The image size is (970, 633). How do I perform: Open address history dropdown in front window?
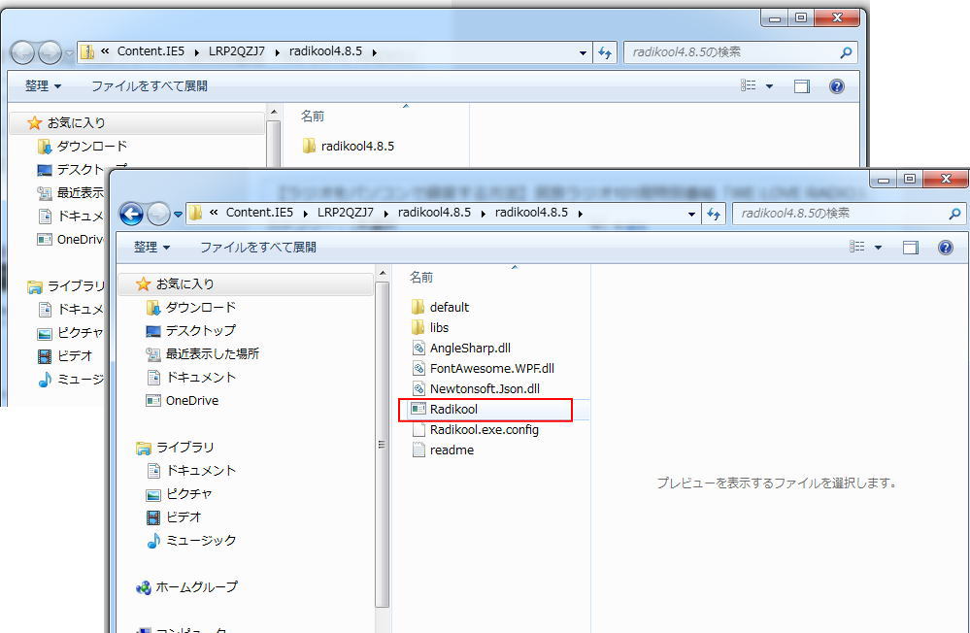(691, 215)
